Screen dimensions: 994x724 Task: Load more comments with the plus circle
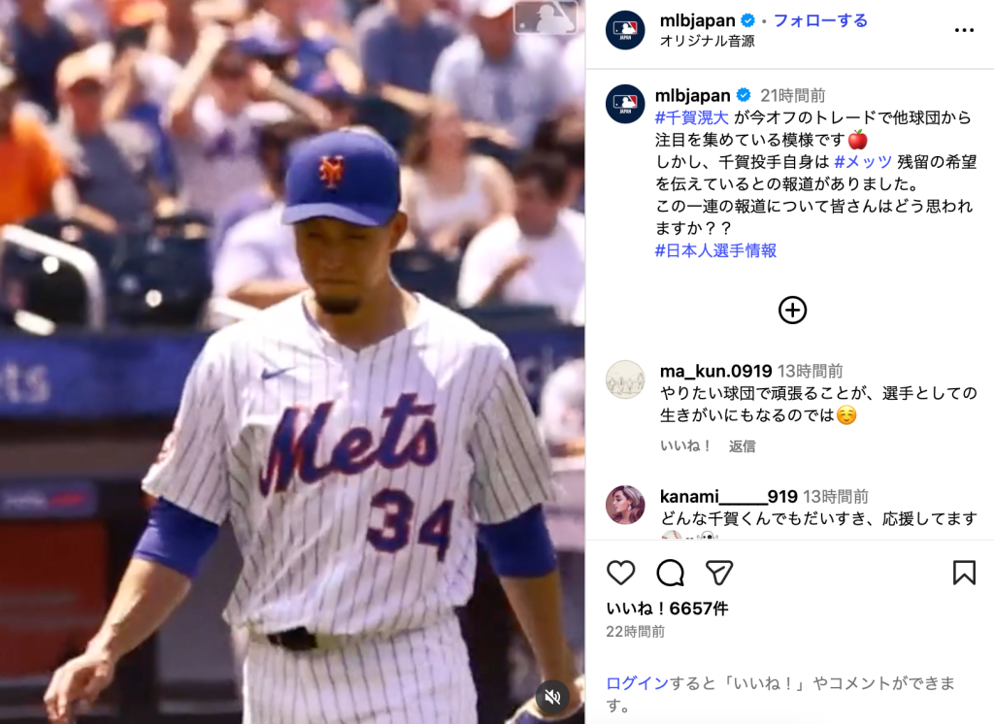coord(792,310)
